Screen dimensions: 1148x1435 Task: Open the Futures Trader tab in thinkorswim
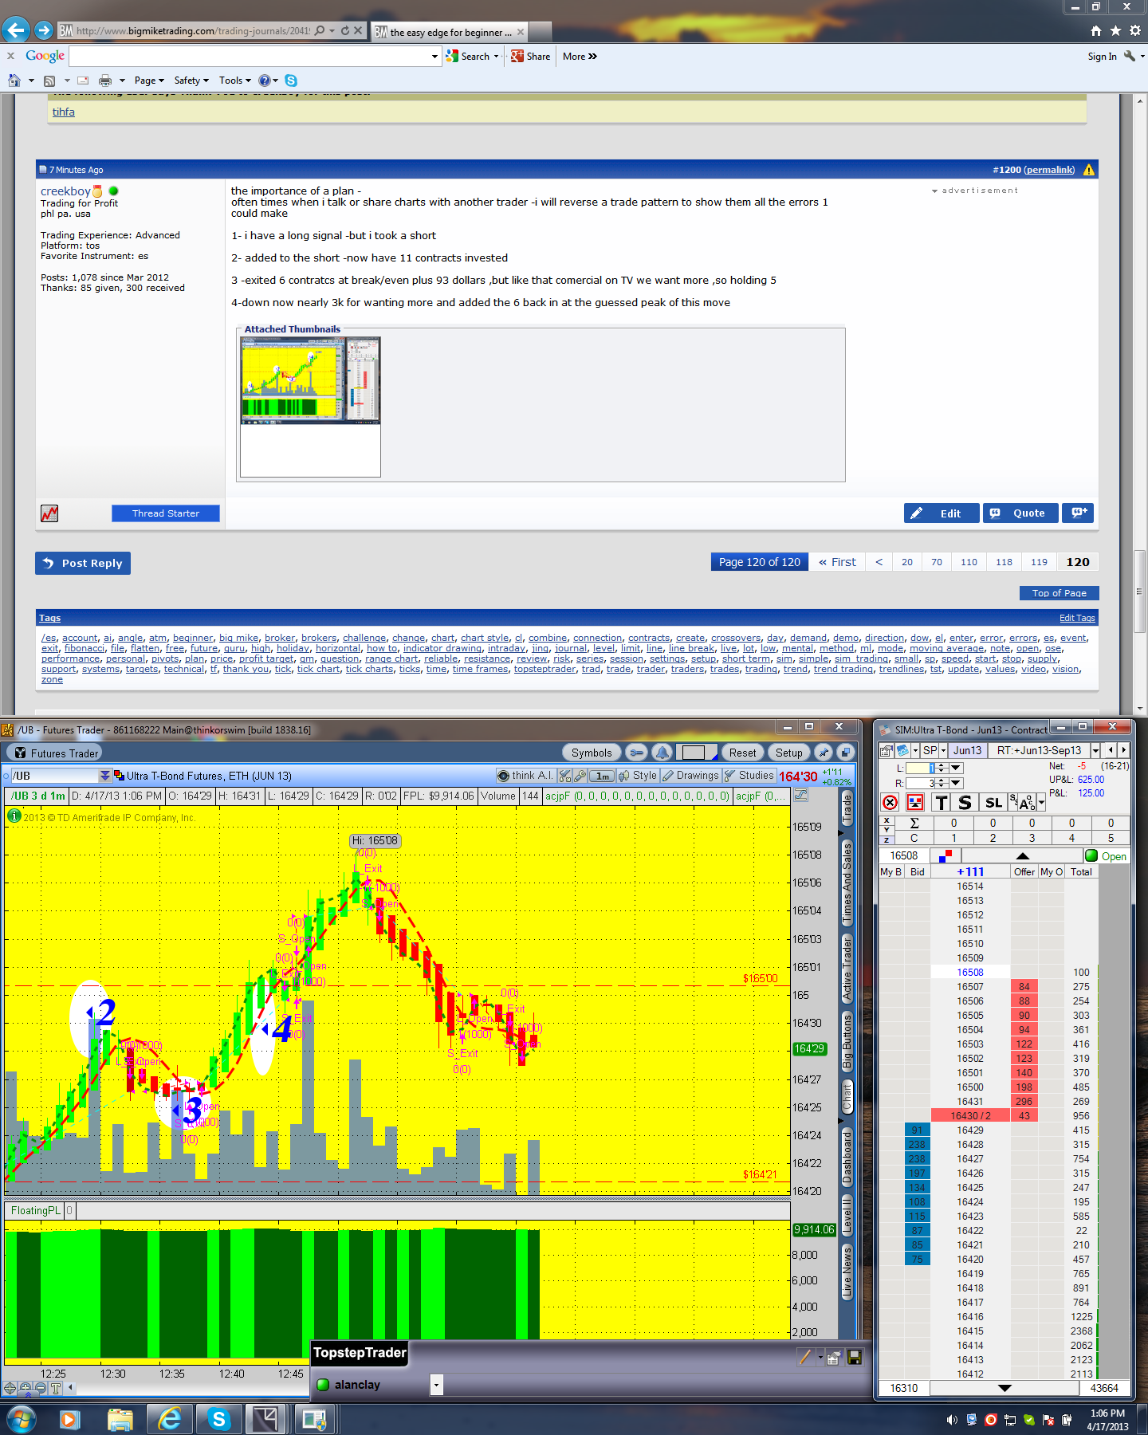[56, 753]
